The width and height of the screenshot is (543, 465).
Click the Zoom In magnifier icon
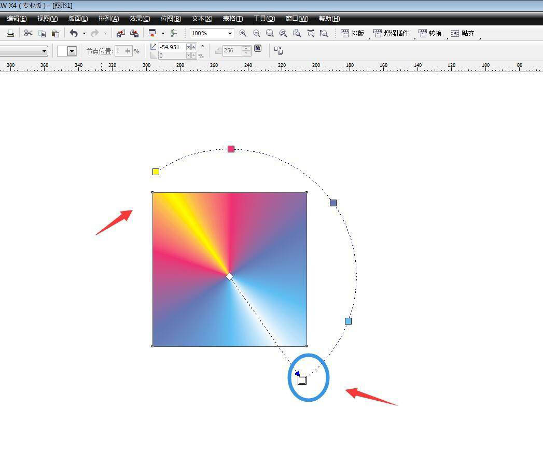coord(243,33)
